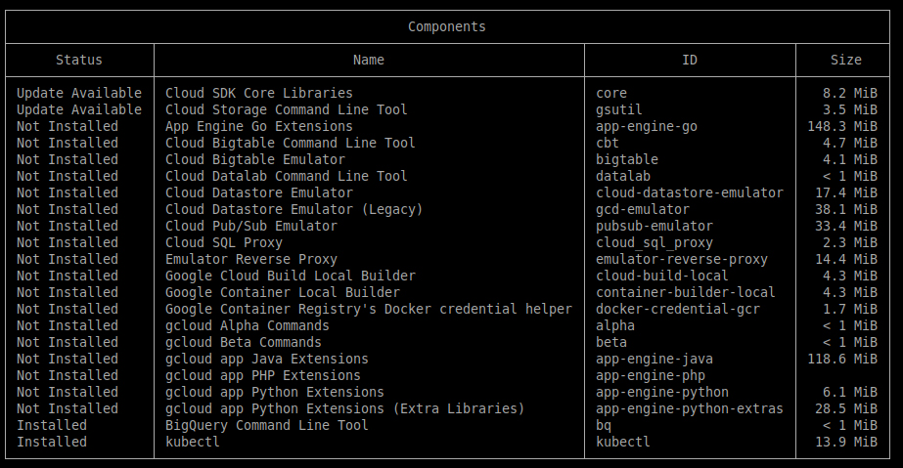This screenshot has height=468, width=903.
Task: Click the Name column header
Action: point(368,60)
